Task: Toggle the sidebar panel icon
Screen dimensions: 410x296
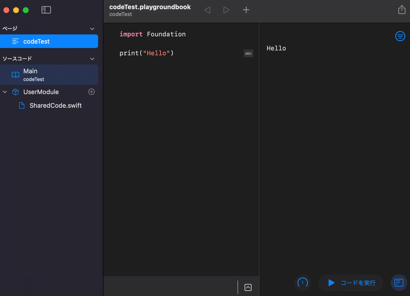Action: [x=46, y=10]
